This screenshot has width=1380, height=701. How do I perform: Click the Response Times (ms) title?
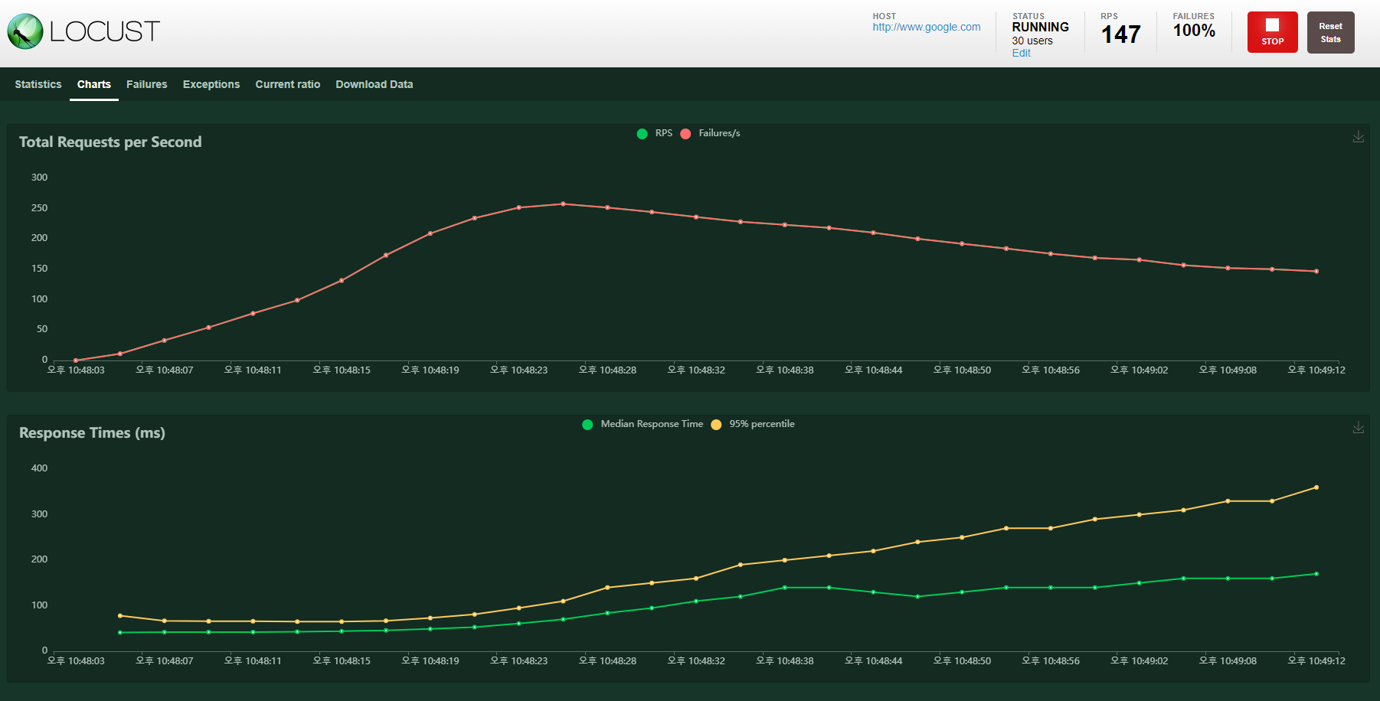[x=92, y=432]
